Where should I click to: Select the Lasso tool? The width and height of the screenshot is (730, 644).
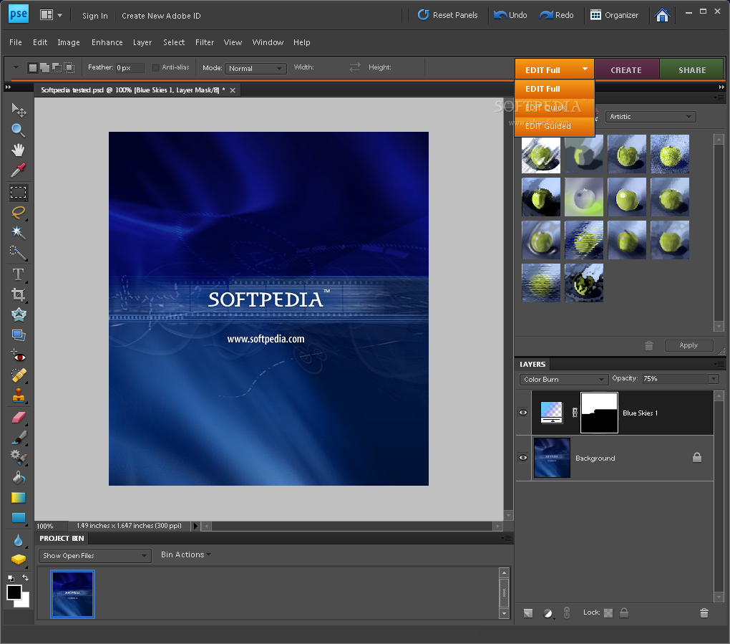click(x=18, y=213)
